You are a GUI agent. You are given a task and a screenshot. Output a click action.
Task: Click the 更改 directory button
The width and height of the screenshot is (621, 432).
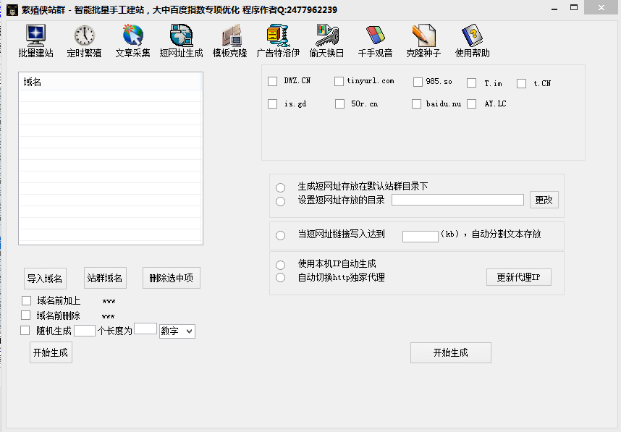544,200
